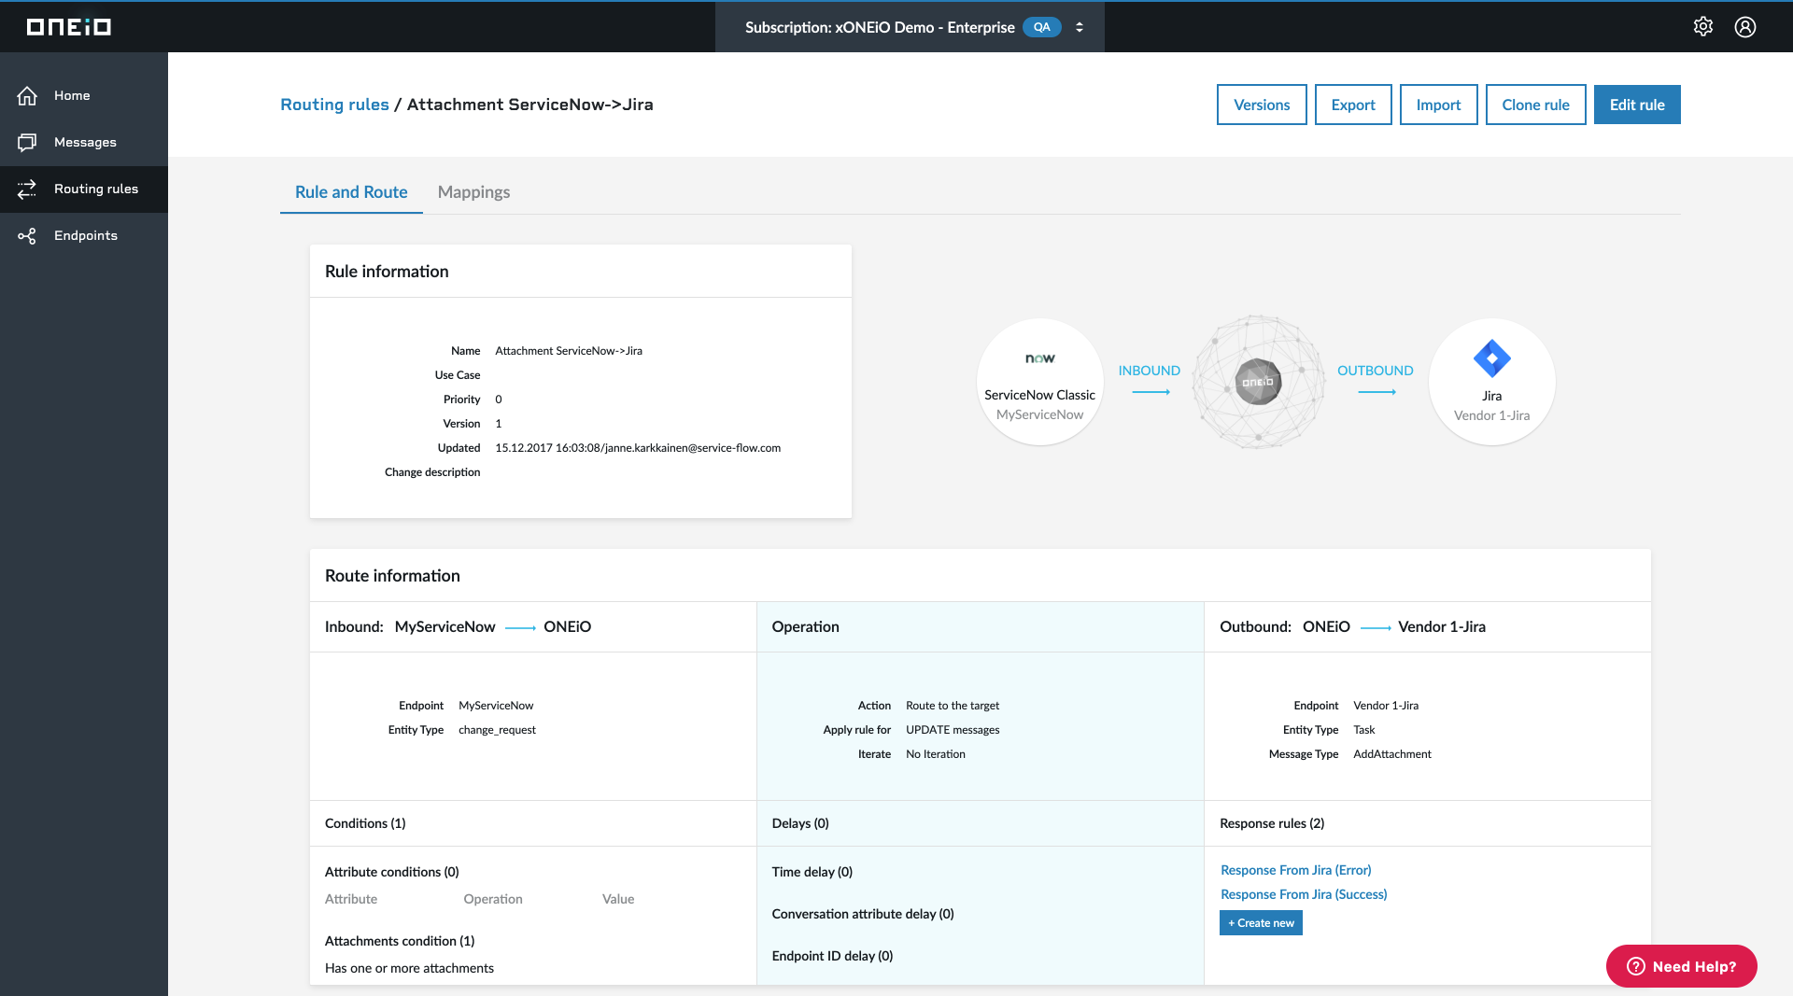The width and height of the screenshot is (1793, 996).
Task: Select Routing rules in sidebar
Action: [84, 189]
